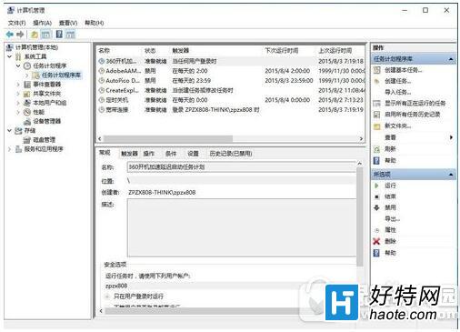
Task: Click the 新文件夹 folder icon
Action: click(376, 126)
